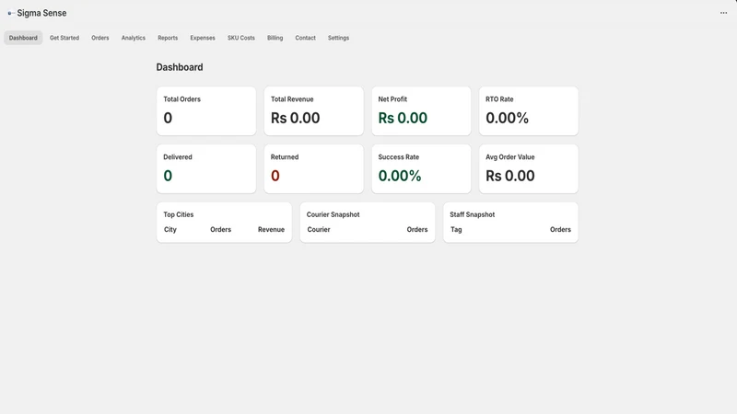Click the green Net Profit Rs 0.00 value
Viewport: 737px width, 414px height.
pos(403,118)
